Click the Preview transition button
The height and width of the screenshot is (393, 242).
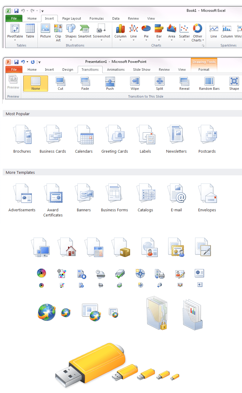tap(13, 82)
